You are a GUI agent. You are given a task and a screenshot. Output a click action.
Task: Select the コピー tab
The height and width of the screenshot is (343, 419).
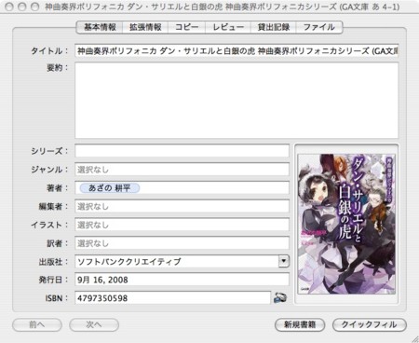pos(186,27)
